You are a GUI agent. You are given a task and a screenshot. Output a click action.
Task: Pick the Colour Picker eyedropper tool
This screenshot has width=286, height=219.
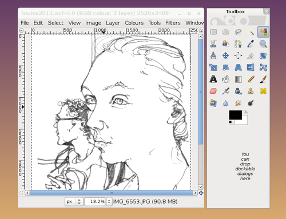(251, 43)
